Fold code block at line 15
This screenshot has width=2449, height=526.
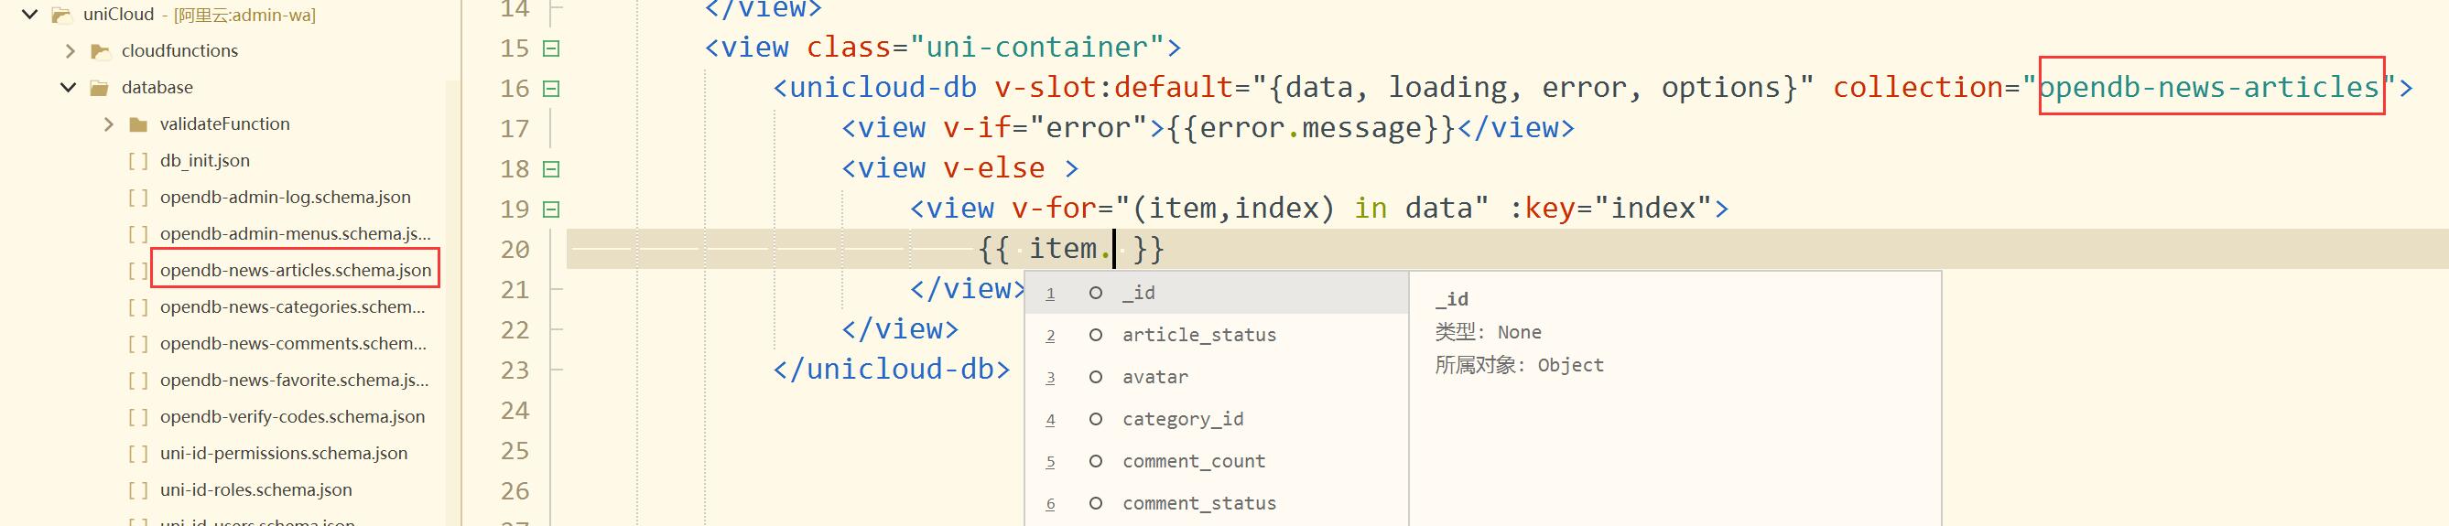(x=550, y=48)
